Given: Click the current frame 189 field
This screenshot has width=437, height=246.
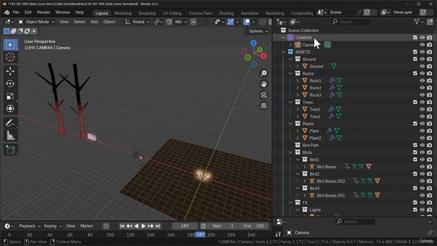Looking at the screenshot, I should 185,226.
